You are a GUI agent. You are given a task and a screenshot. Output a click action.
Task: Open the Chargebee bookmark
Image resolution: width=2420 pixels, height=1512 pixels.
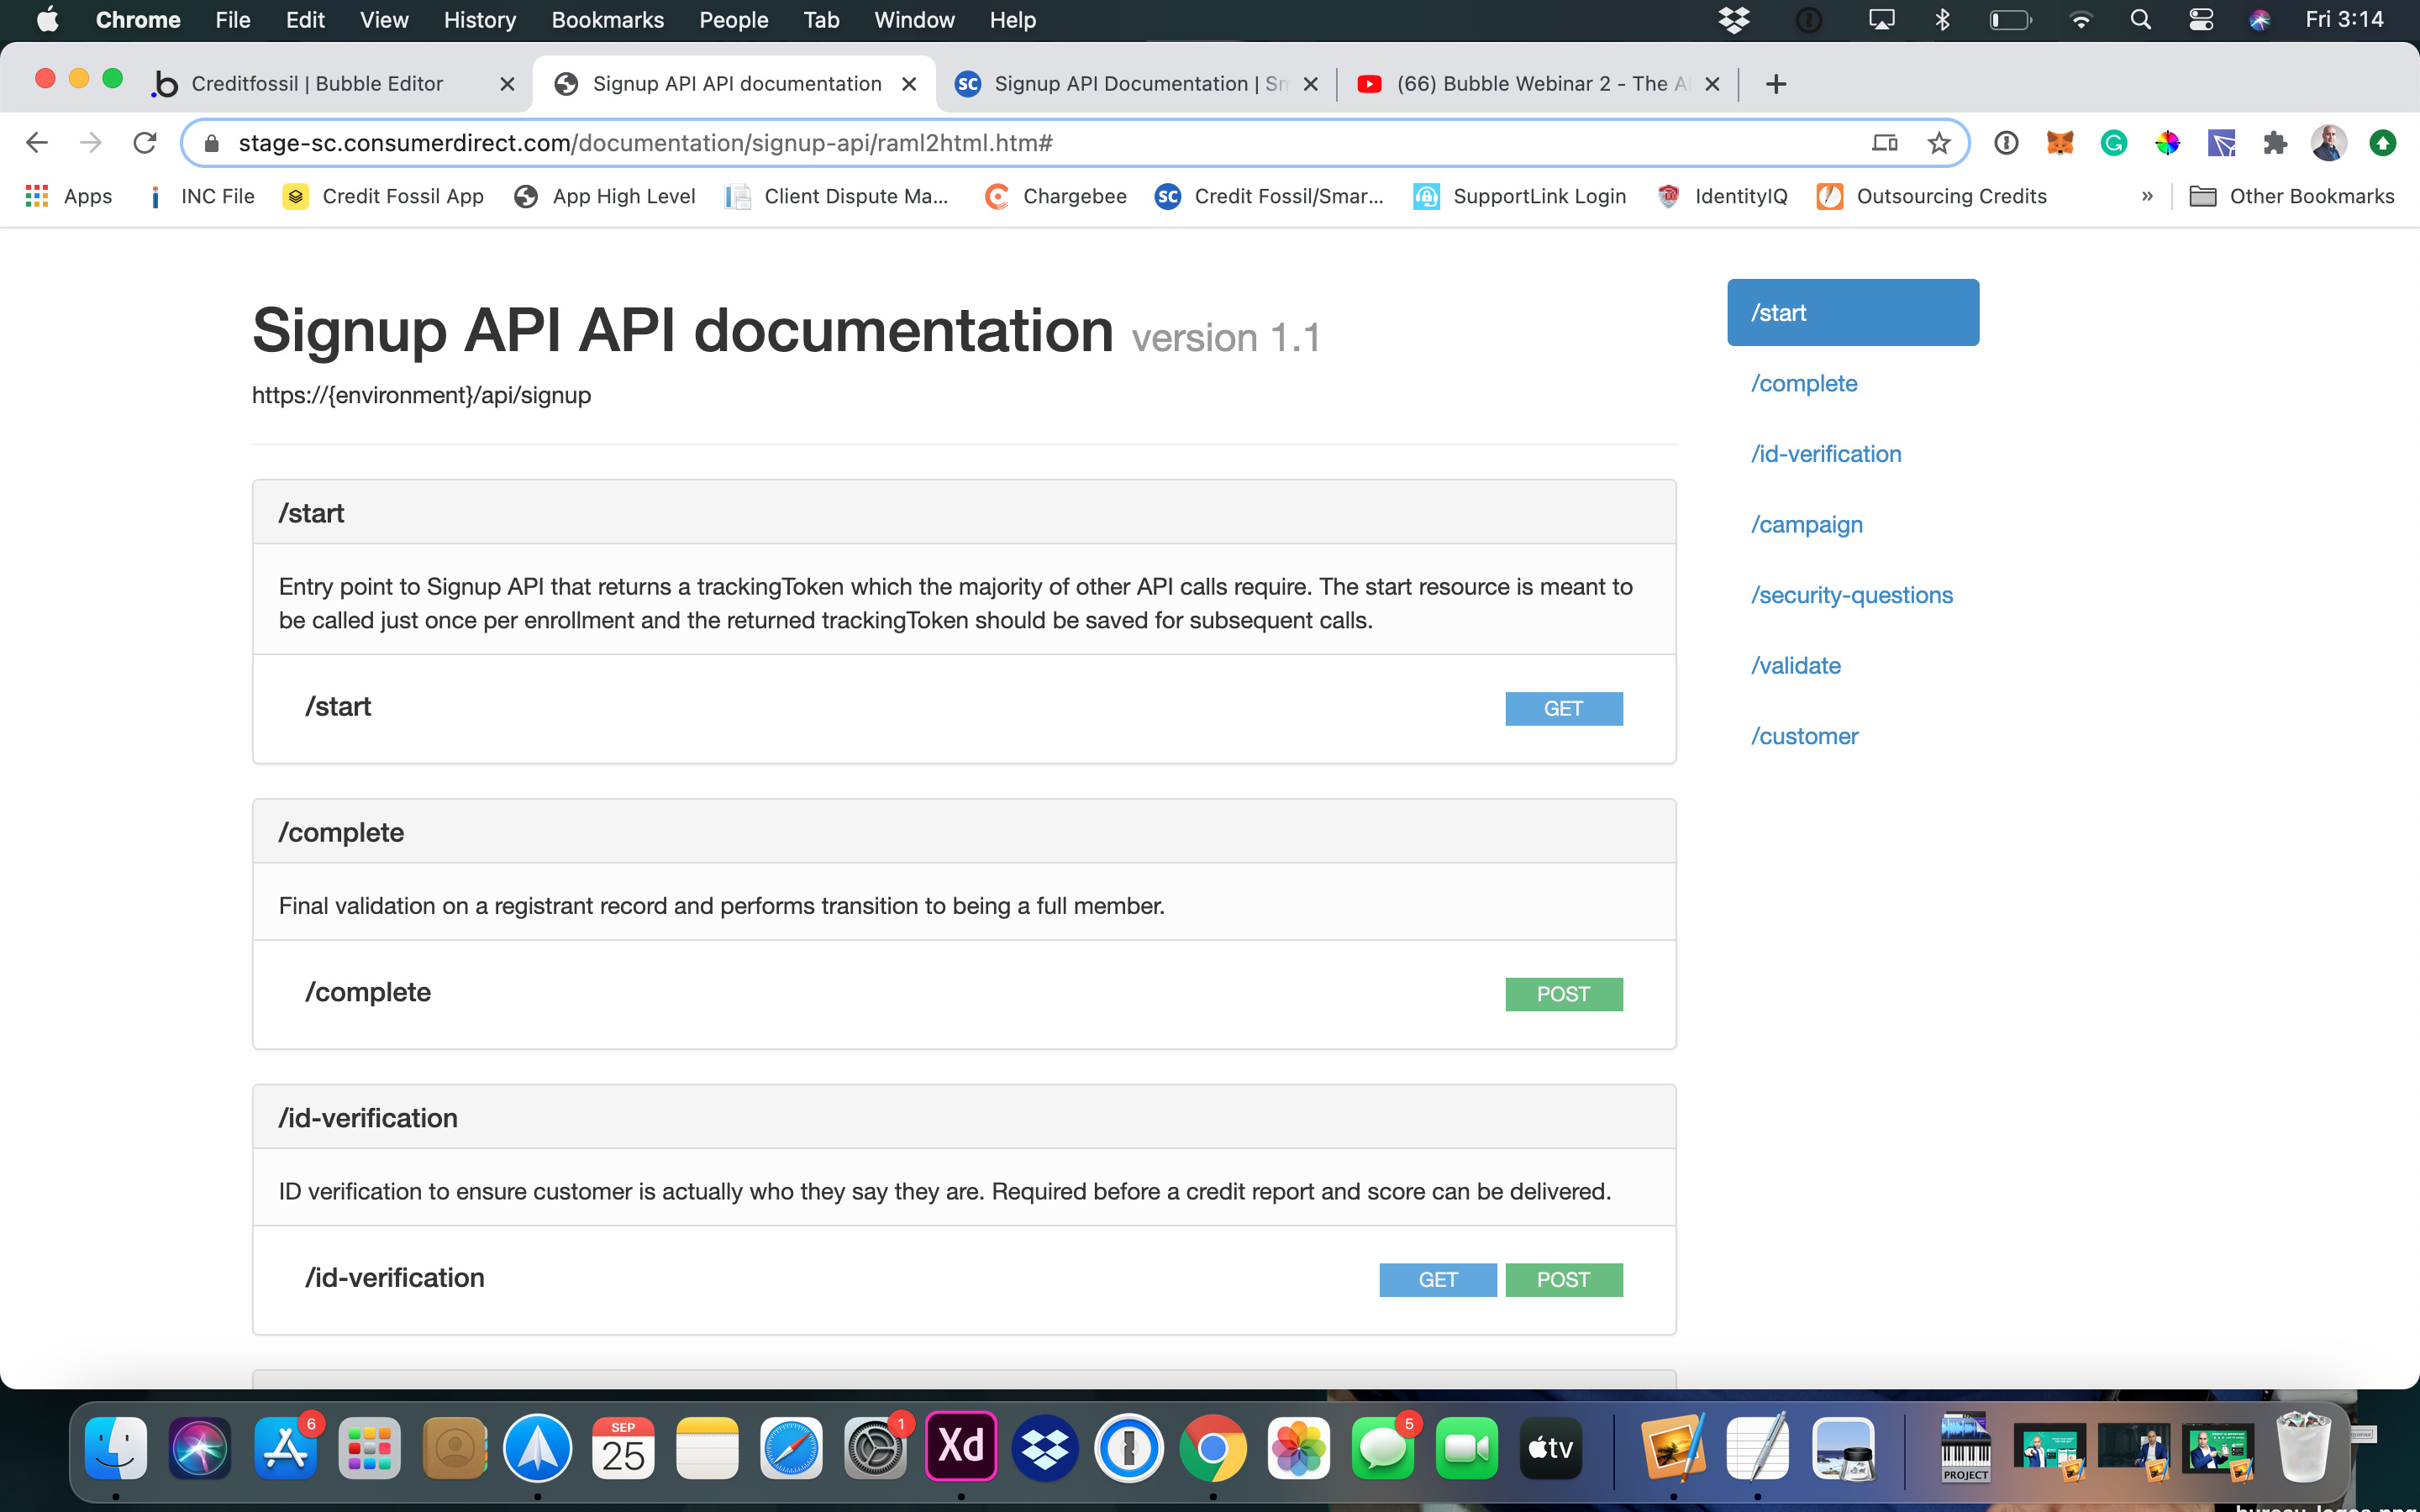tap(1056, 196)
